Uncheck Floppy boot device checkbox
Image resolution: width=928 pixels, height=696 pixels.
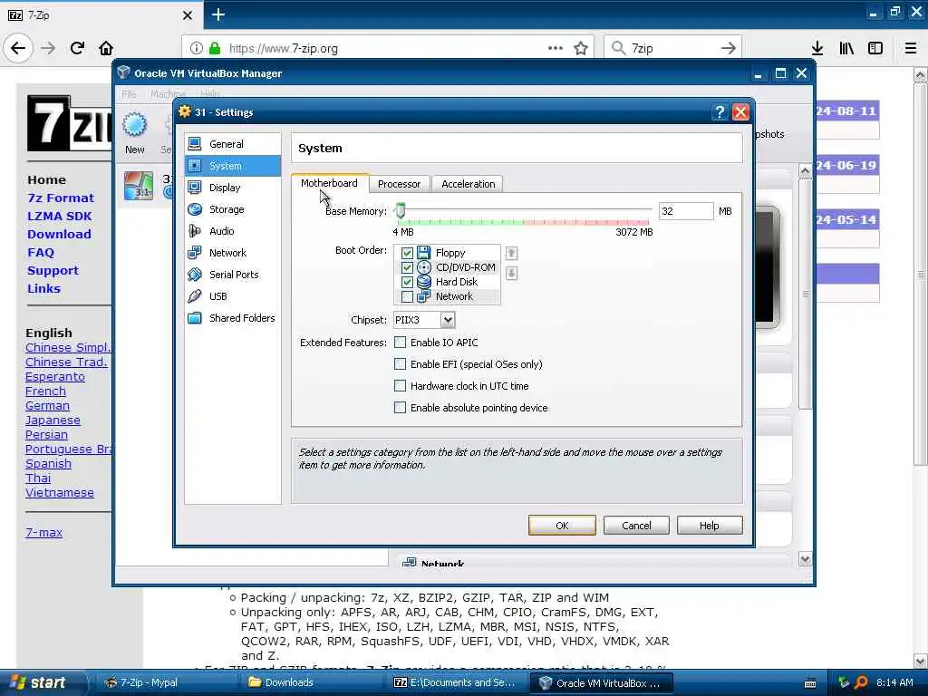(407, 253)
